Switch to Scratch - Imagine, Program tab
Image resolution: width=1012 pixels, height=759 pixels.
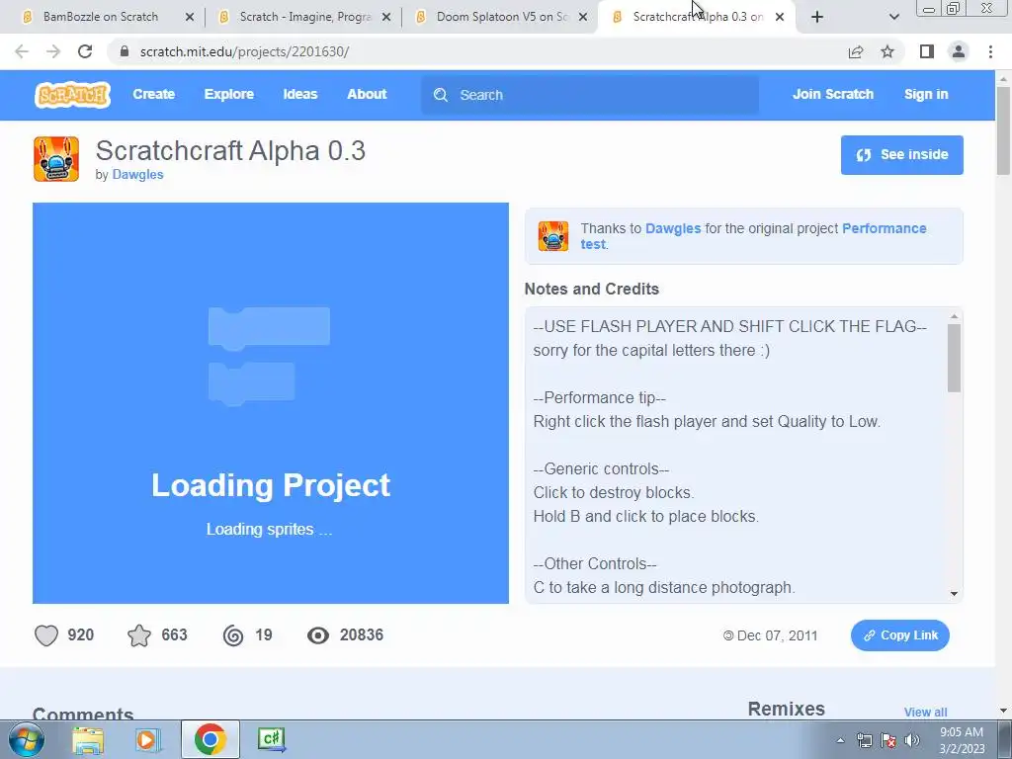[304, 17]
